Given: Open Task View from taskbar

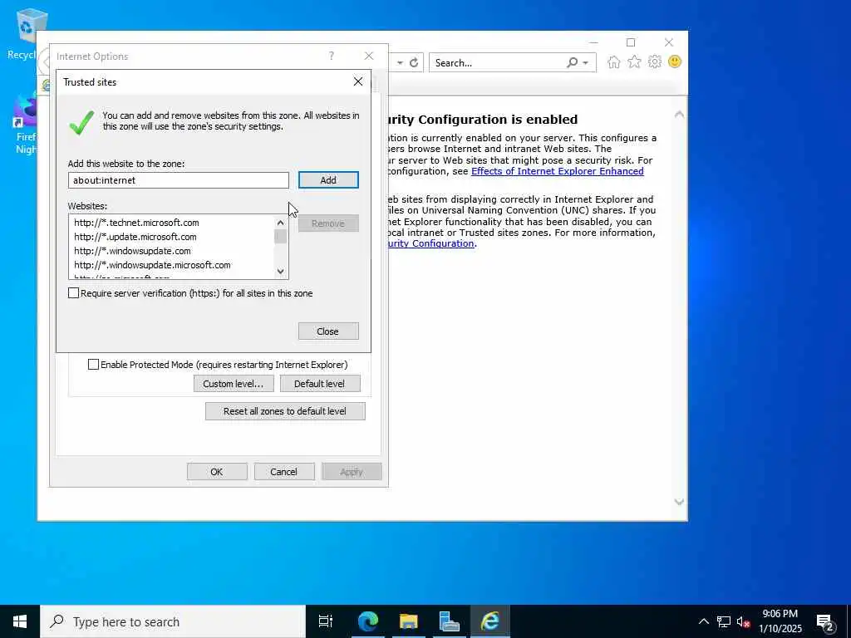Looking at the screenshot, I should click(326, 621).
